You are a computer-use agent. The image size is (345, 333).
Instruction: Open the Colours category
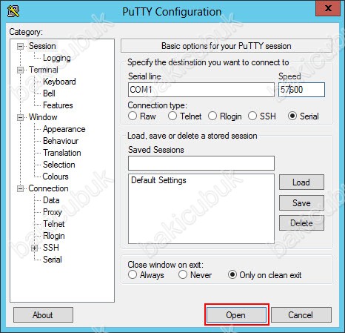56,177
